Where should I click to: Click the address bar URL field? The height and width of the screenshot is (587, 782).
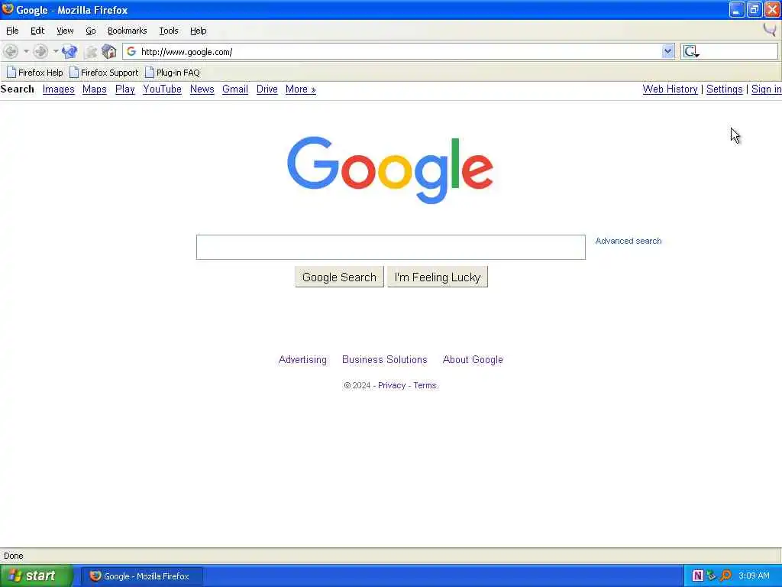(400, 51)
